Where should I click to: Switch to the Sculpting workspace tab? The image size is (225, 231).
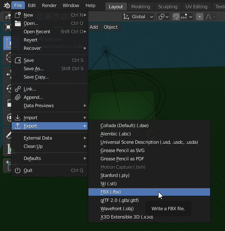coord(168,7)
